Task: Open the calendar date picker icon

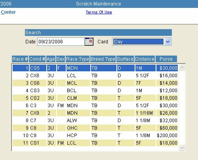Action: tap(89, 42)
